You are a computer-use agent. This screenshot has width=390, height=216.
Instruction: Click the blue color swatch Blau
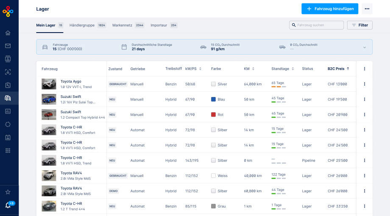tap(213, 100)
